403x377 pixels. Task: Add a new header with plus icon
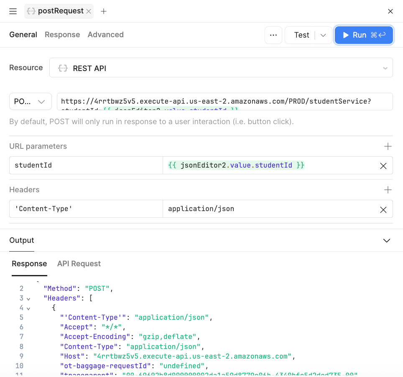tap(388, 189)
